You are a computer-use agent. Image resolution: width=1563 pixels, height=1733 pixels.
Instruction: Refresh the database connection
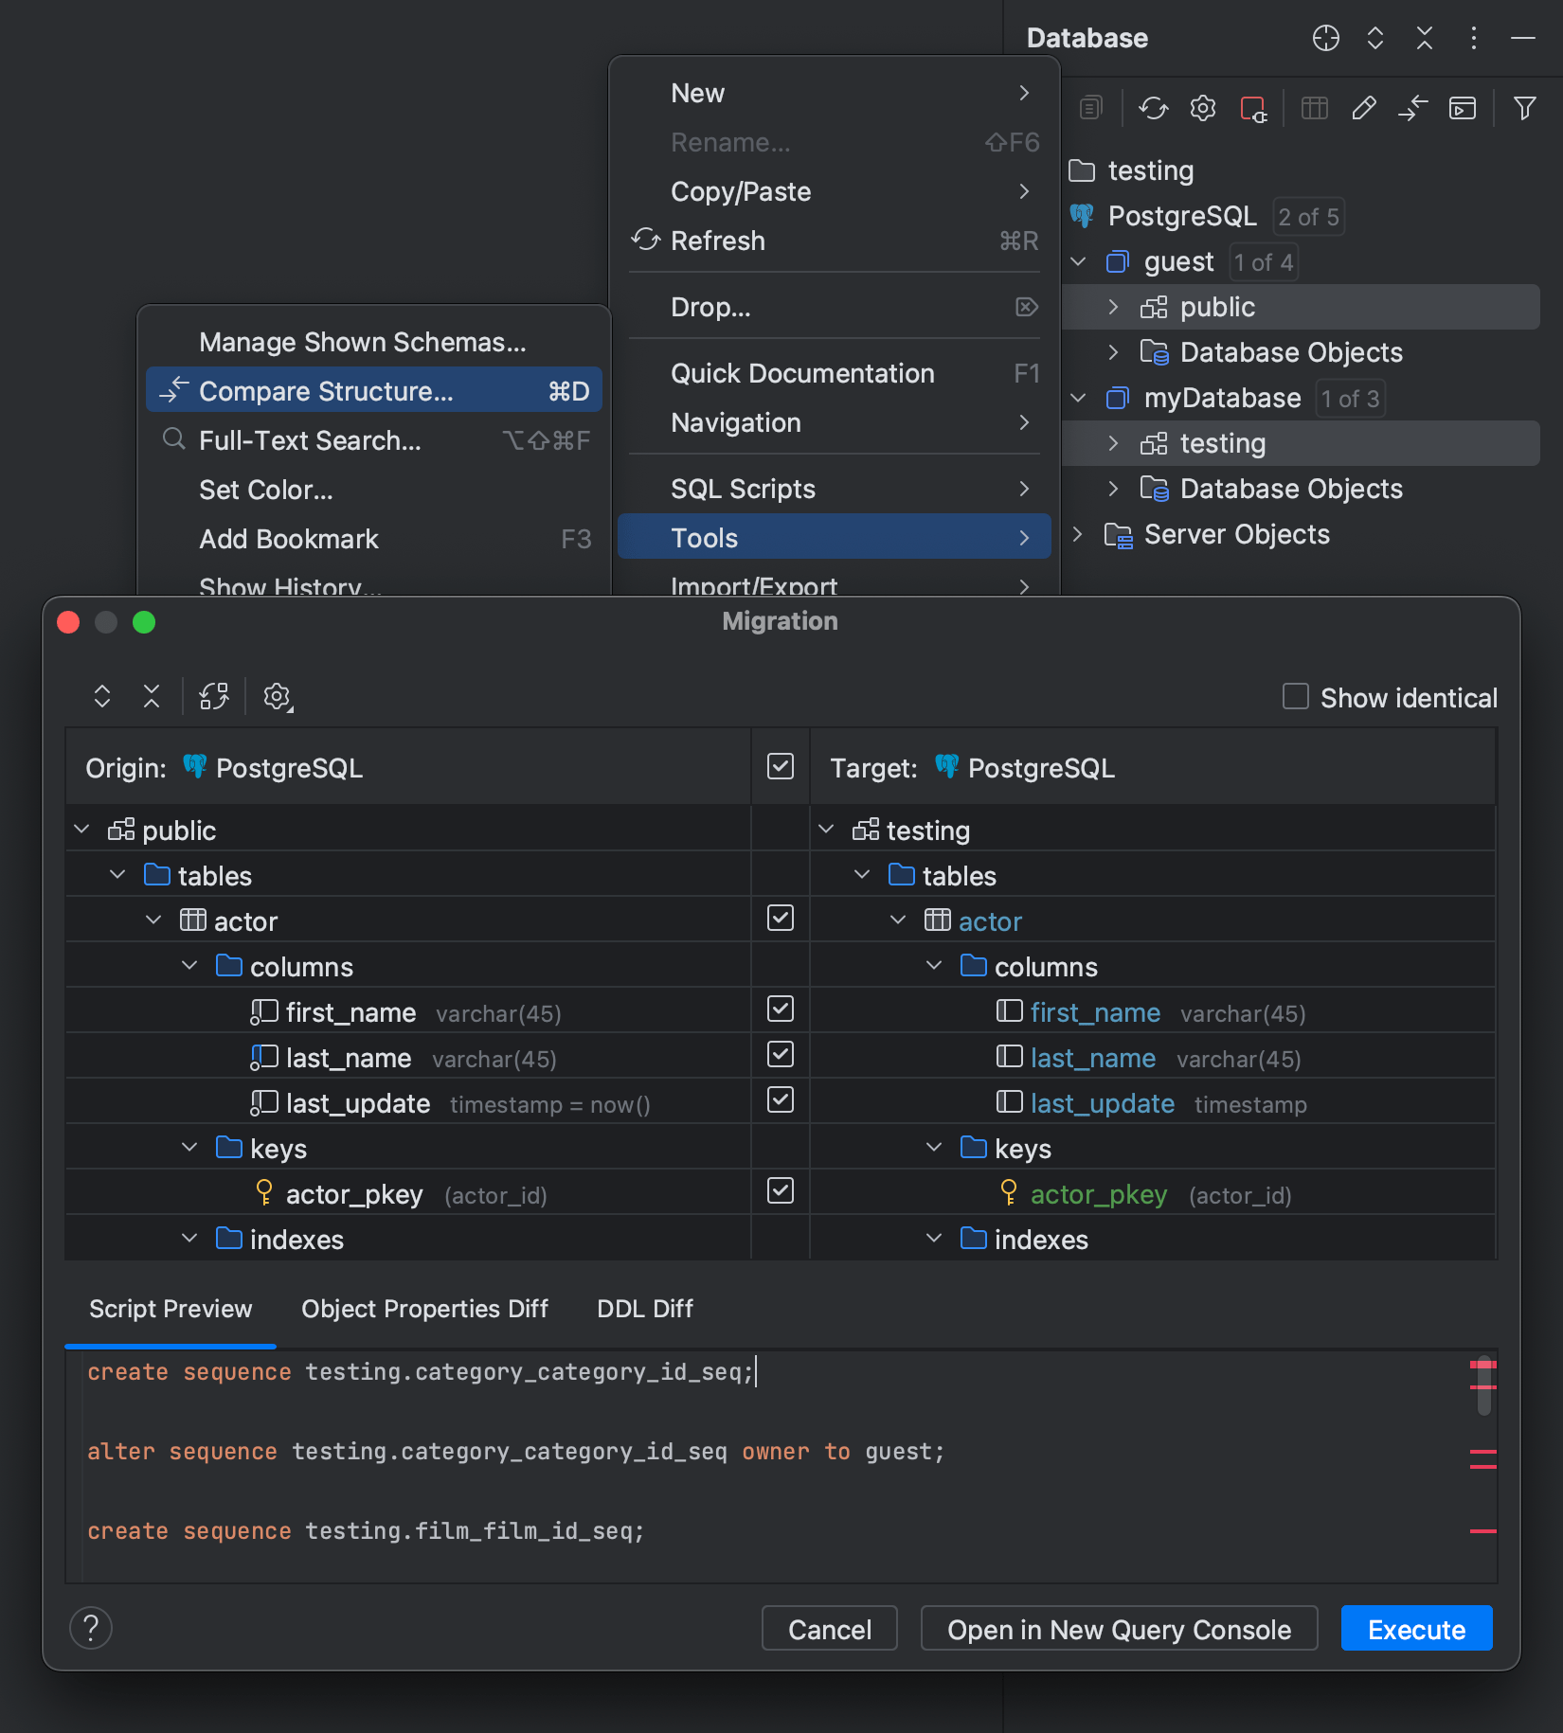pyautogui.click(x=1154, y=108)
